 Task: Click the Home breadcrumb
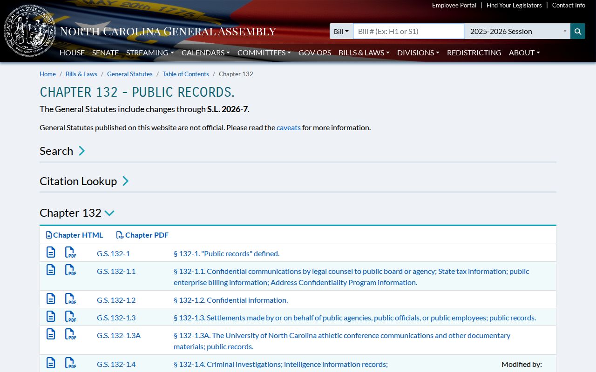coord(47,74)
